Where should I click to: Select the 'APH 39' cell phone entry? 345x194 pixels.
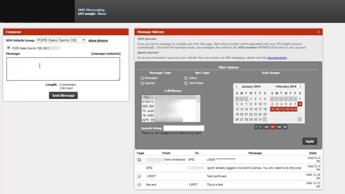tap(169, 120)
